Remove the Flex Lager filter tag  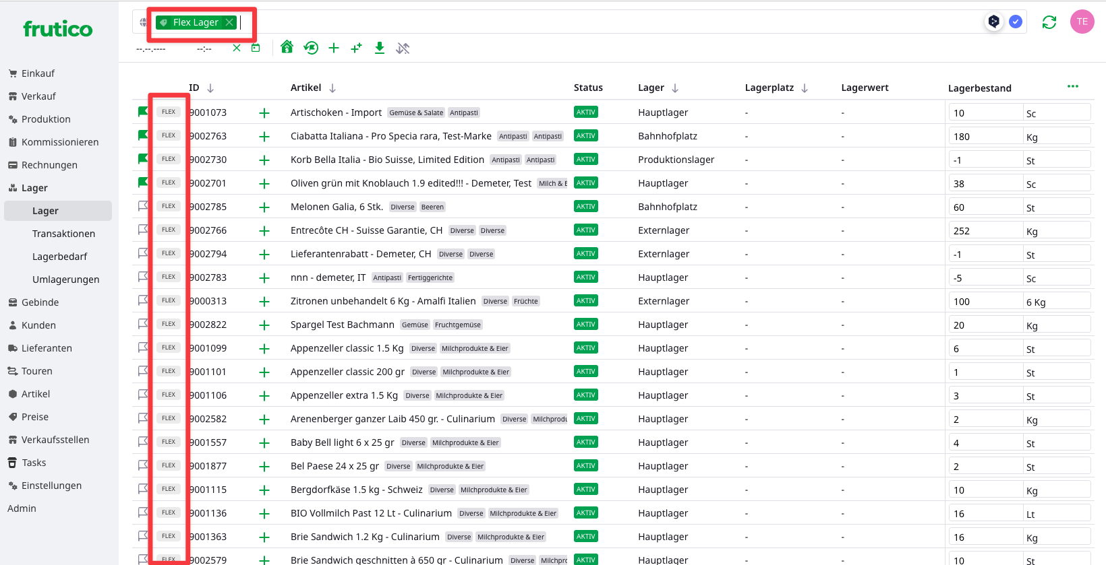[x=230, y=22]
